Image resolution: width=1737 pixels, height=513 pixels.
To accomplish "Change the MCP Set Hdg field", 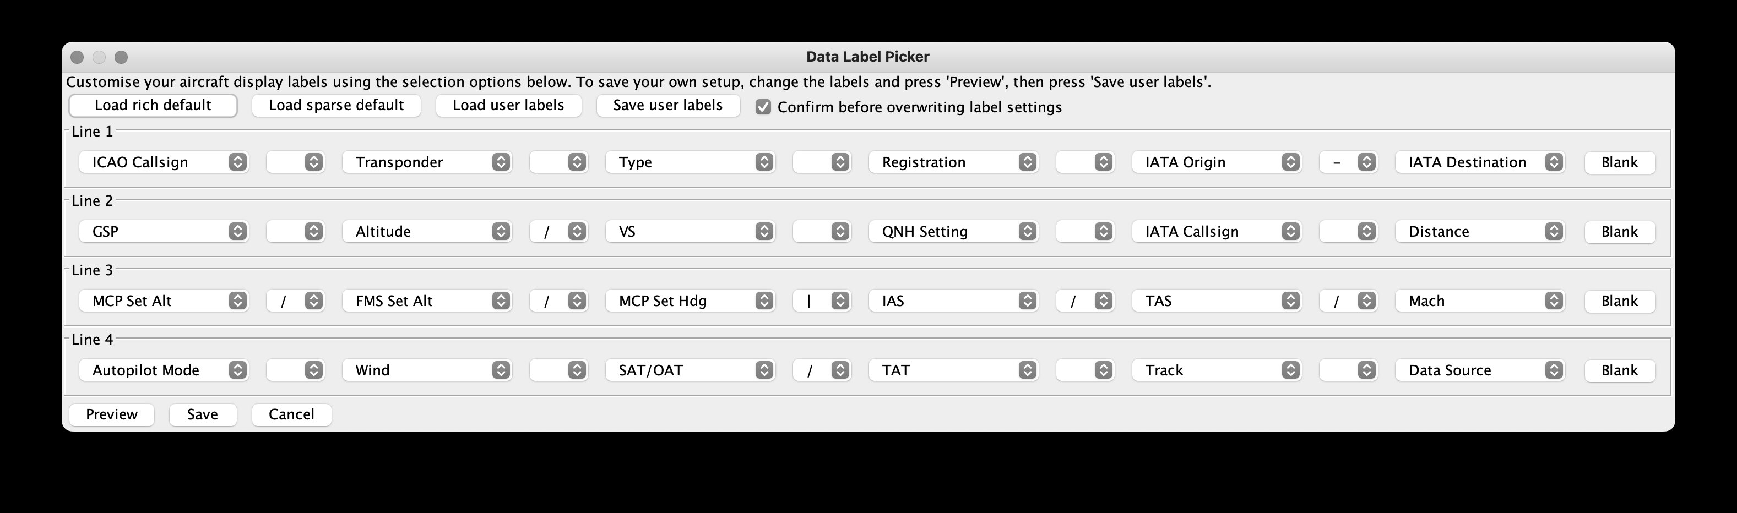I will point(690,301).
